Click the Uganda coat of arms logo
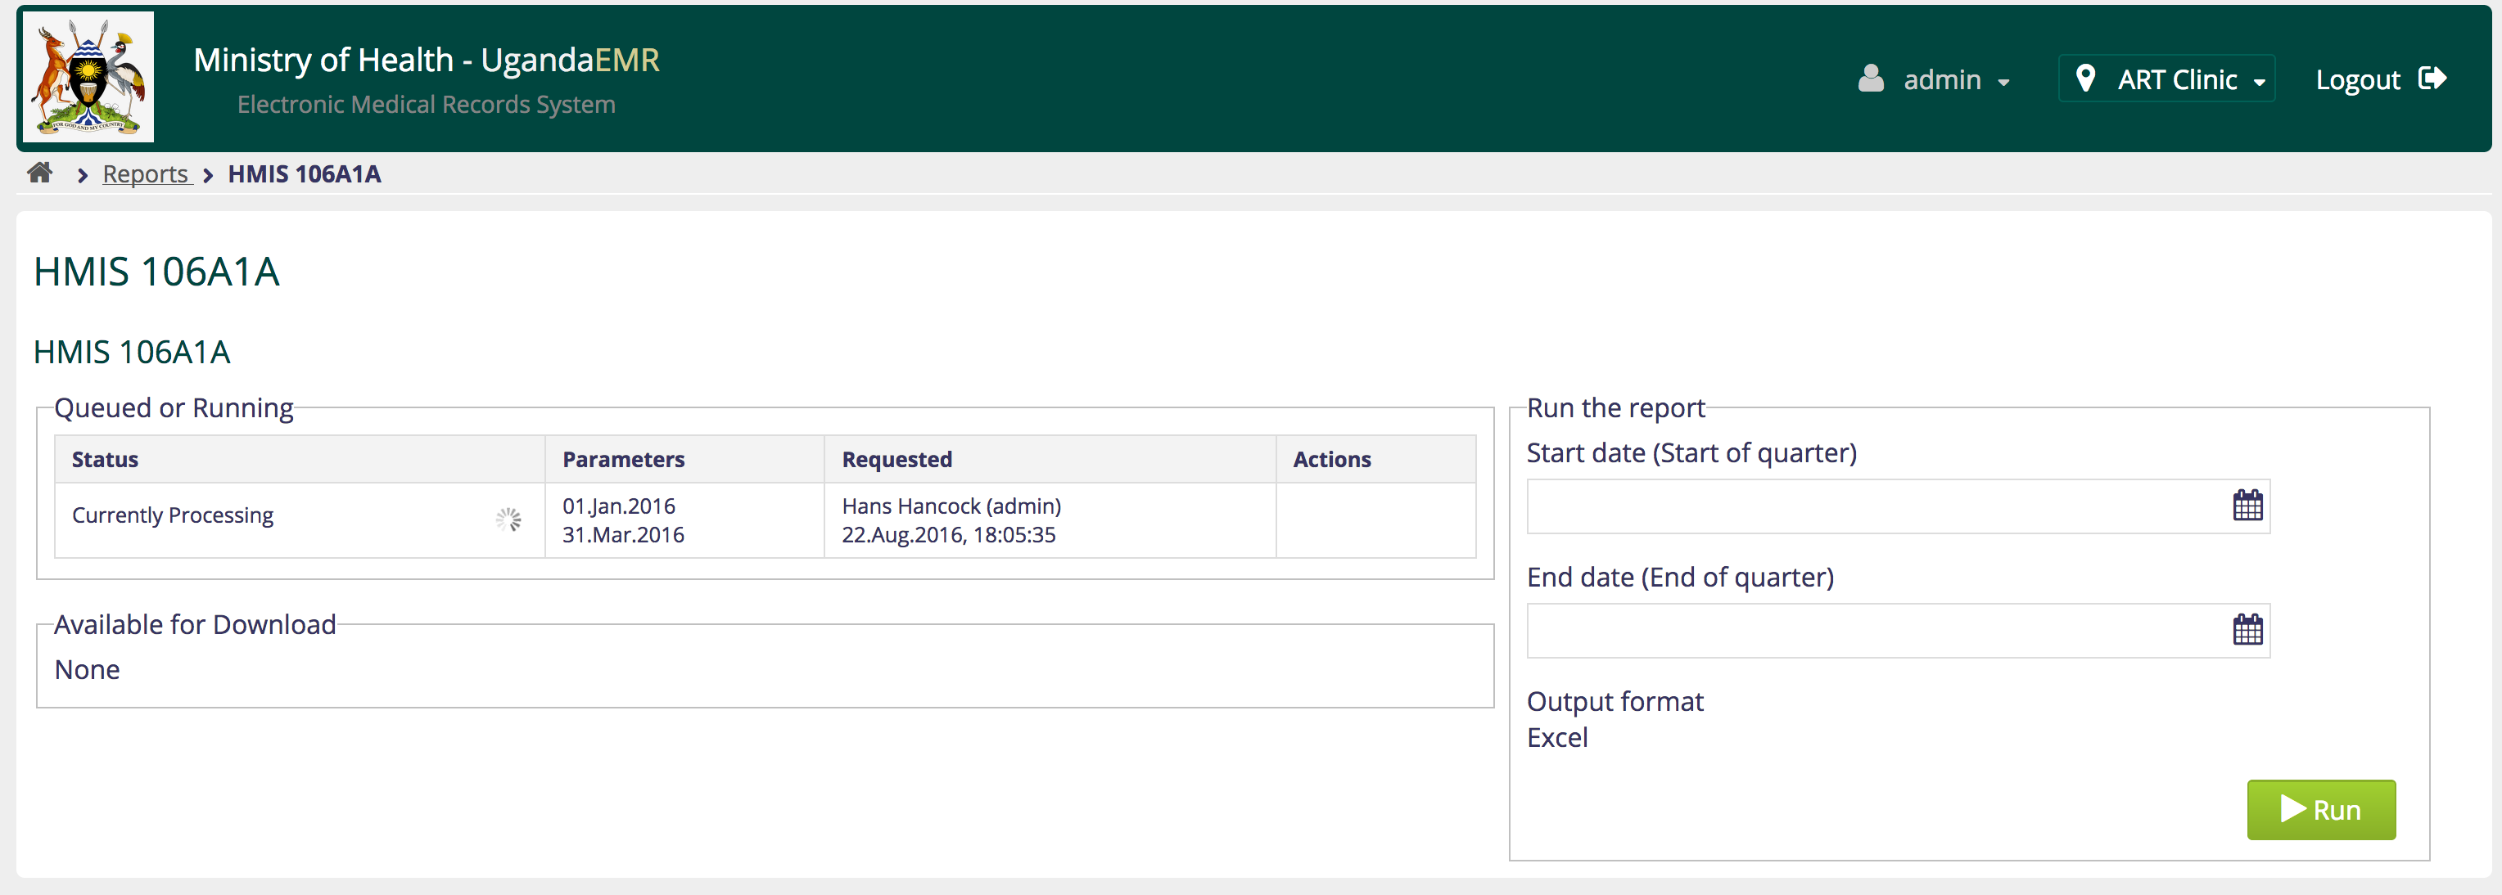The height and width of the screenshot is (895, 2502). coord(88,78)
